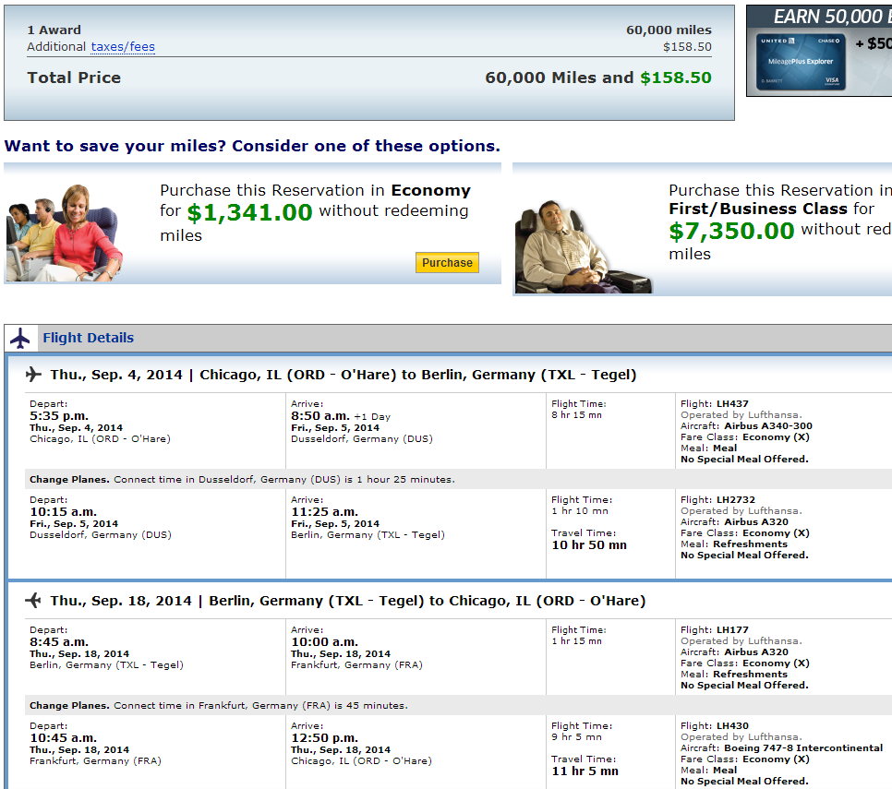Click the 'Want to save your miles?' heading
The image size is (892, 789).
coord(252,146)
